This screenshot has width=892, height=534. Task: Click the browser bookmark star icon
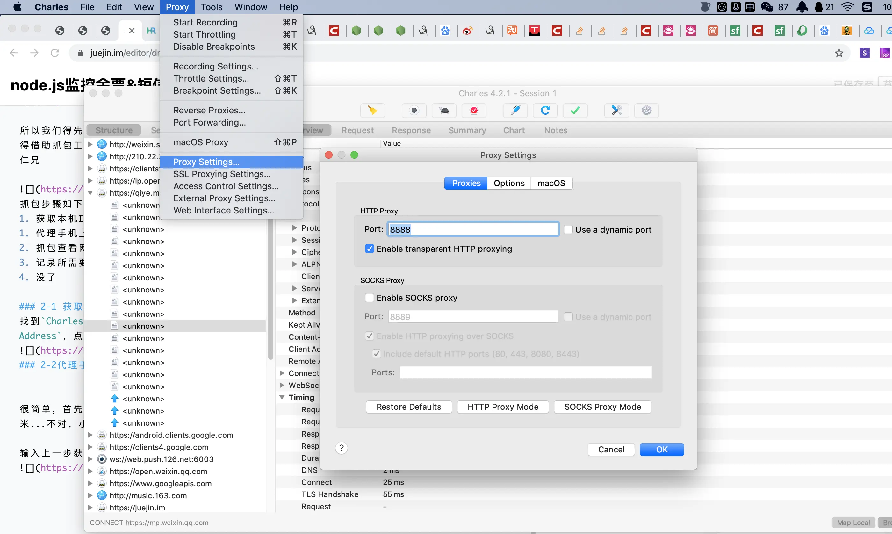click(839, 53)
